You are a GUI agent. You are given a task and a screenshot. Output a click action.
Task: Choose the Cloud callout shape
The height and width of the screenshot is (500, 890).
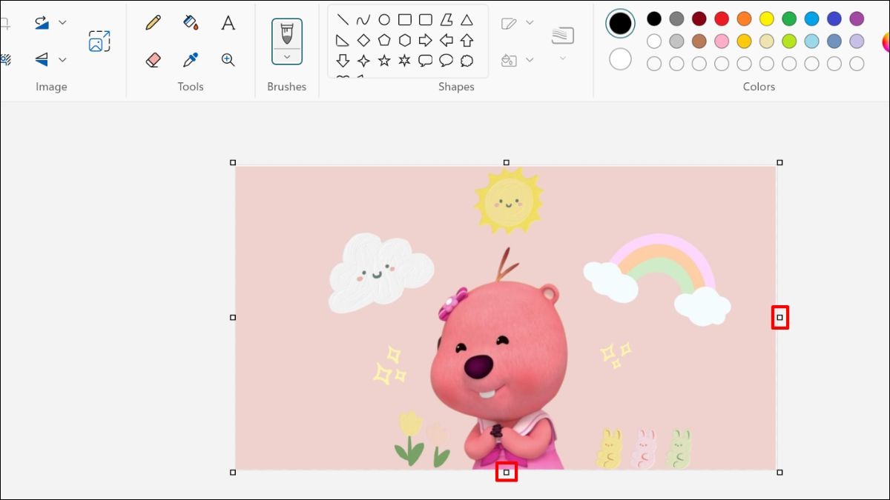467,61
